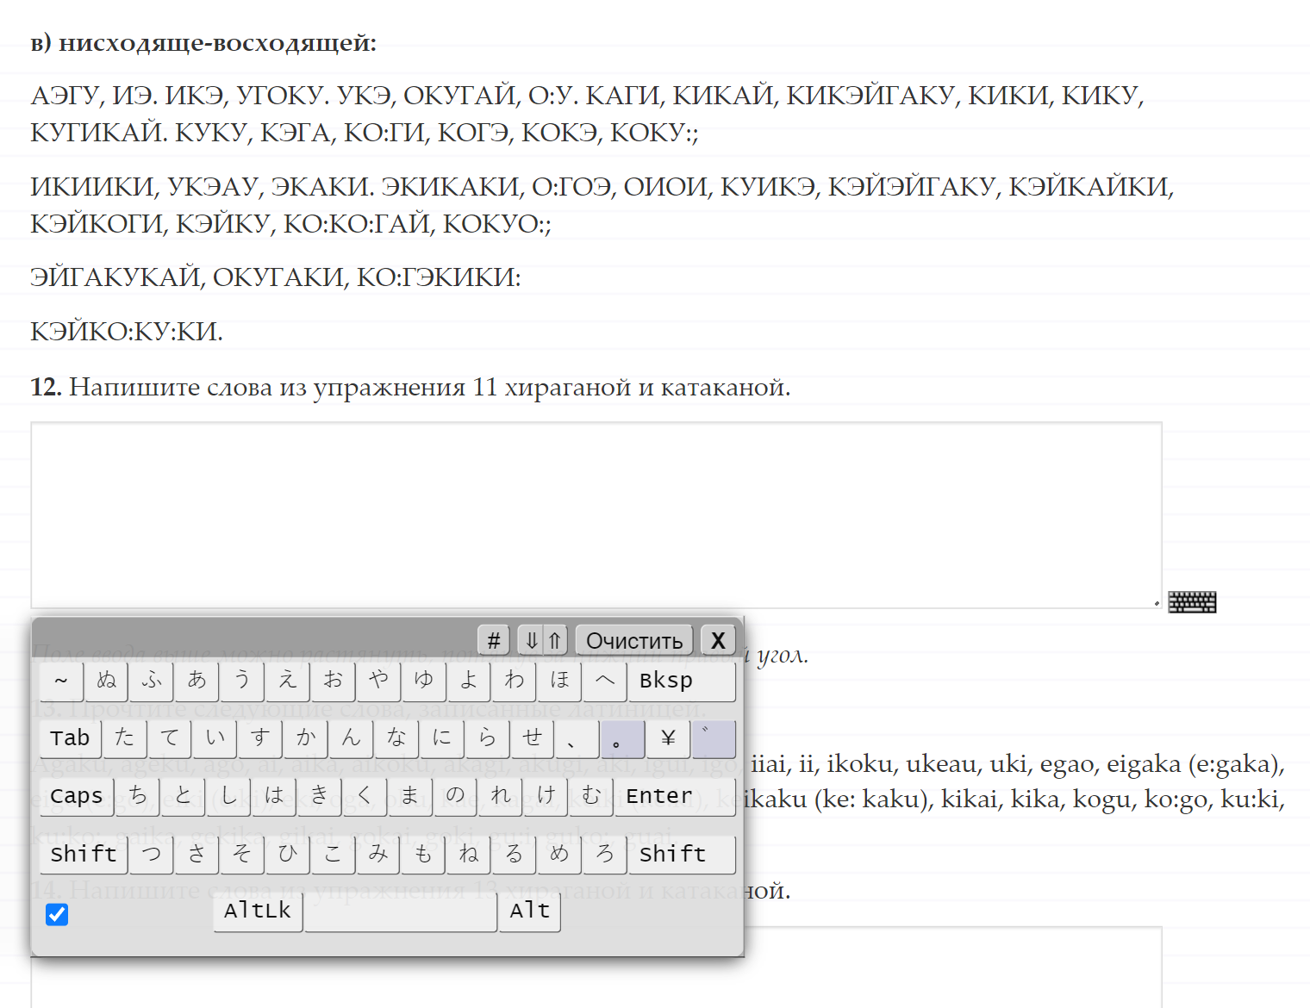Tap the か hiragana key
The height and width of the screenshot is (1008, 1310).
point(305,738)
